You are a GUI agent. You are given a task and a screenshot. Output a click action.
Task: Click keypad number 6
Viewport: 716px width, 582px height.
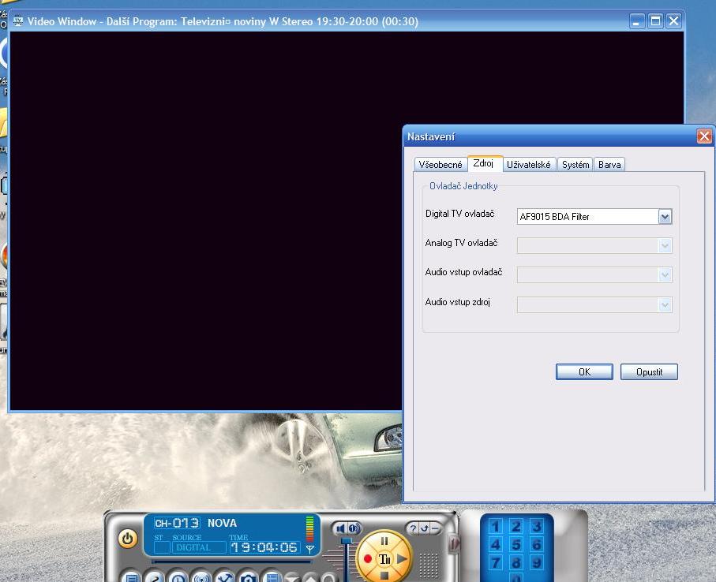(x=537, y=545)
